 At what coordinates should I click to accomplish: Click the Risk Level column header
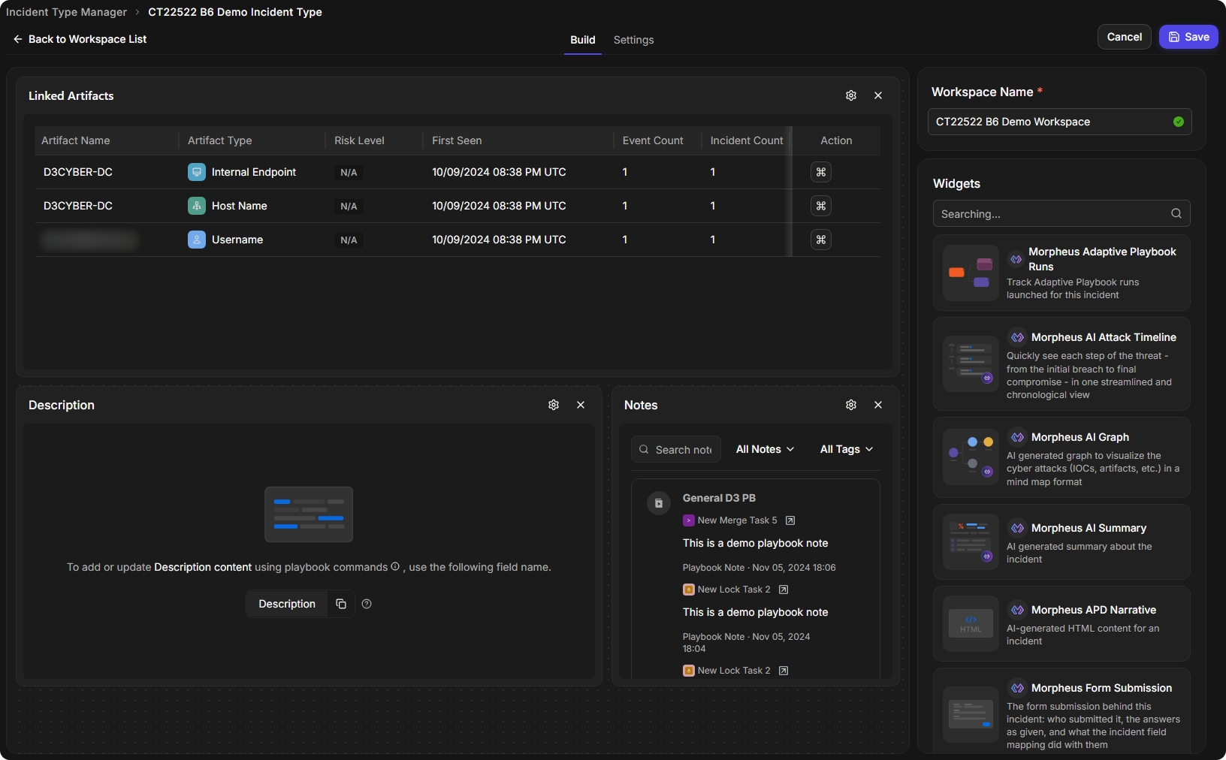click(359, 140)
